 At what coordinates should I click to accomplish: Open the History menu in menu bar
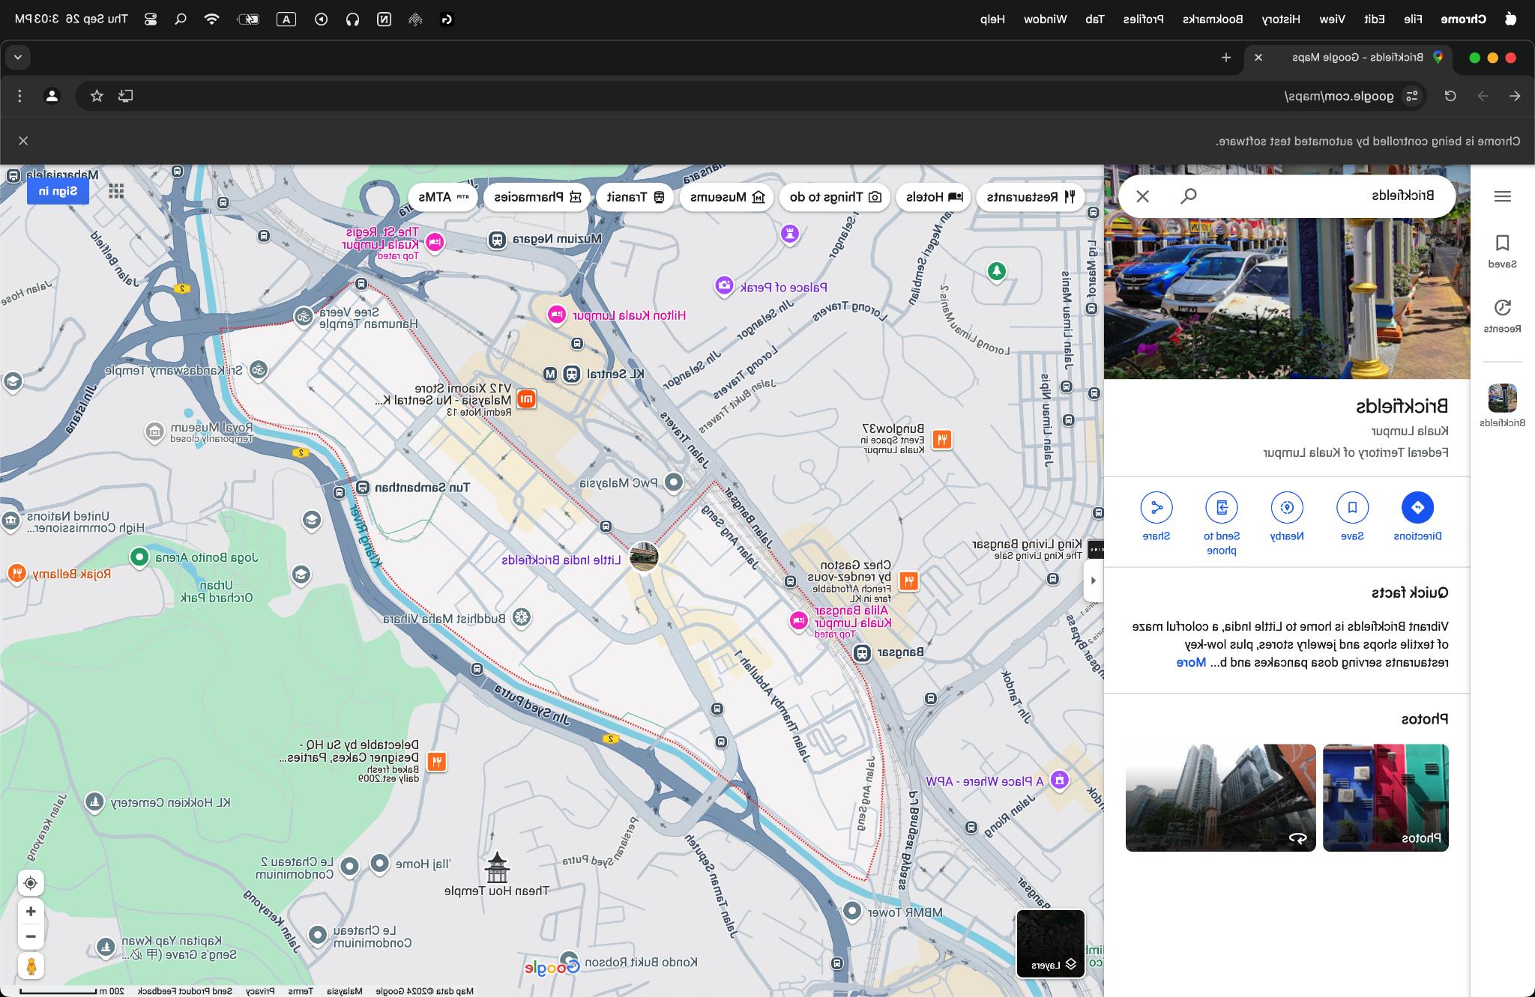(1281, 19)
